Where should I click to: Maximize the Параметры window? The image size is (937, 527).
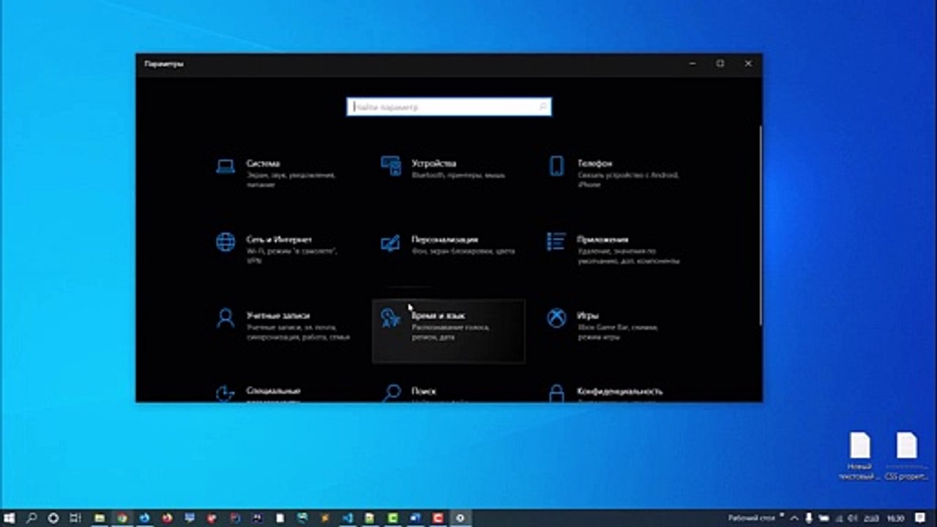pyautogui.click(x=720, y=64)
